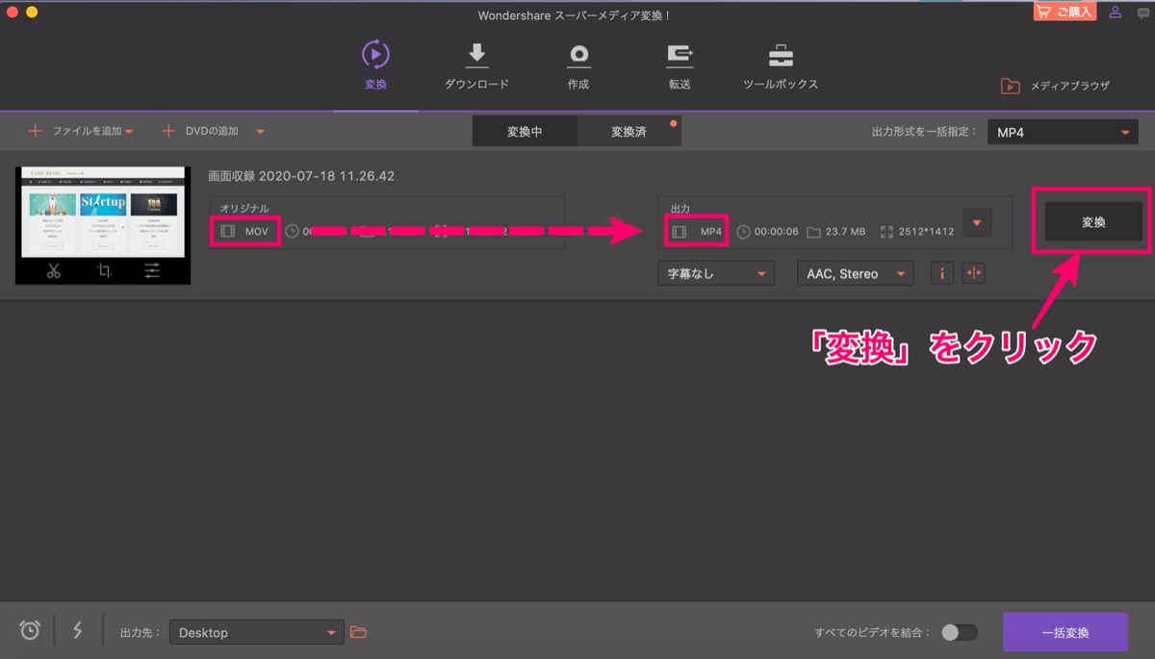Toggle the lightning high-speed conversion icon
1155x659 pixels.
pos(78,630)
